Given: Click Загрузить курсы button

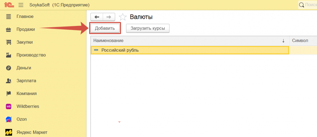Looking at the screenshot, I should [x=148, y=28].
